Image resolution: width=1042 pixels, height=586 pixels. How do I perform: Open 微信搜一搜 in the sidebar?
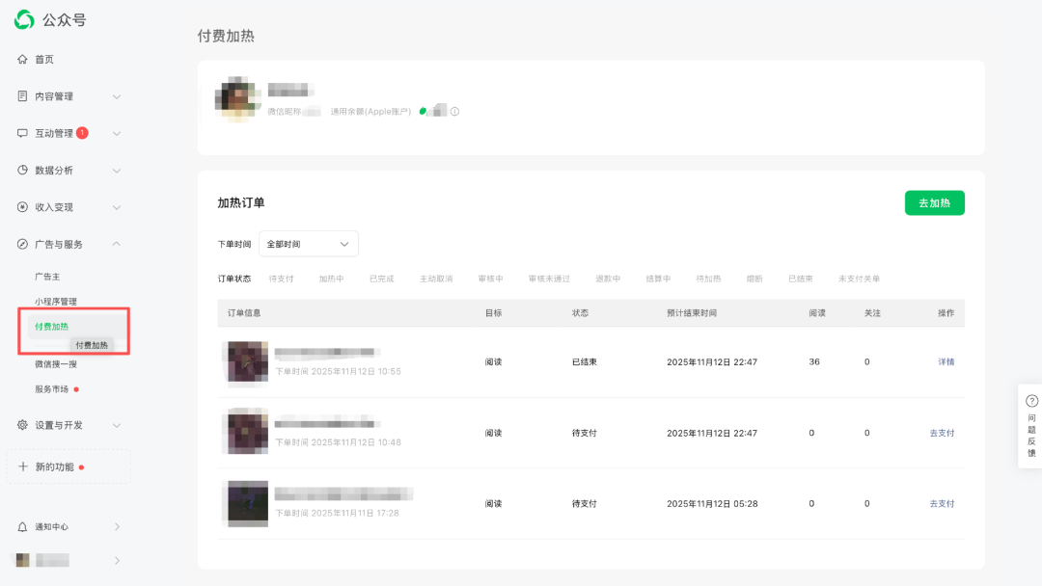(x=56, y=363)
